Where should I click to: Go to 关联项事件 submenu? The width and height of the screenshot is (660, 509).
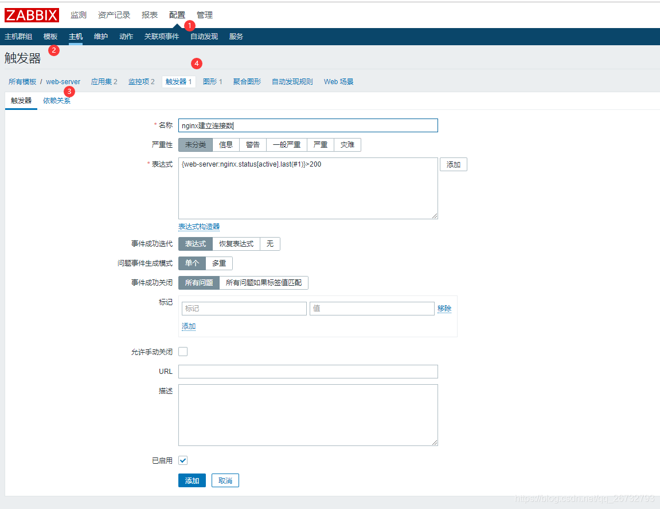point(162,37)
